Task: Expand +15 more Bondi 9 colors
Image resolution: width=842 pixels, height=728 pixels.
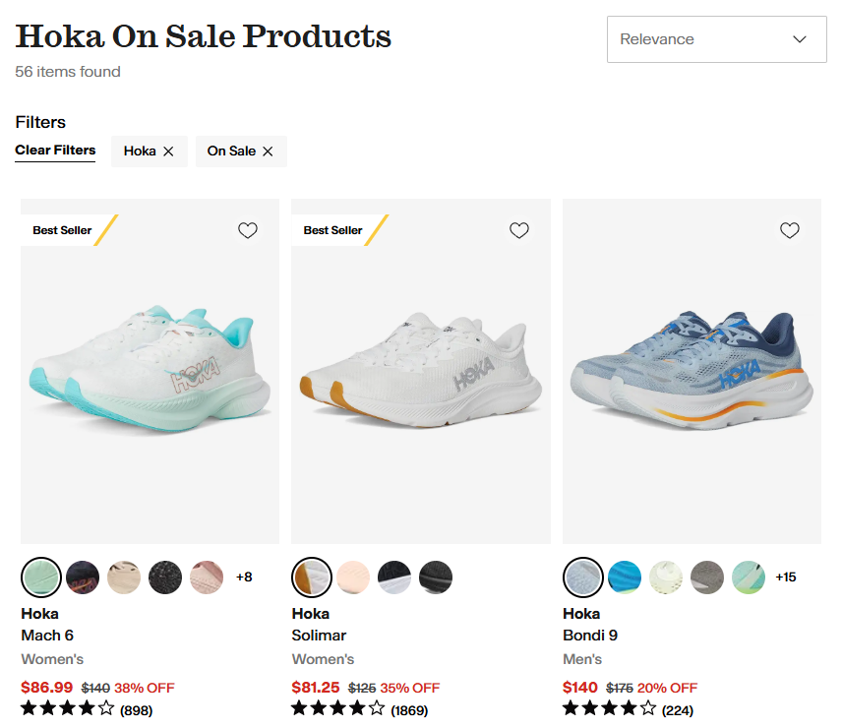Action: 786,576
